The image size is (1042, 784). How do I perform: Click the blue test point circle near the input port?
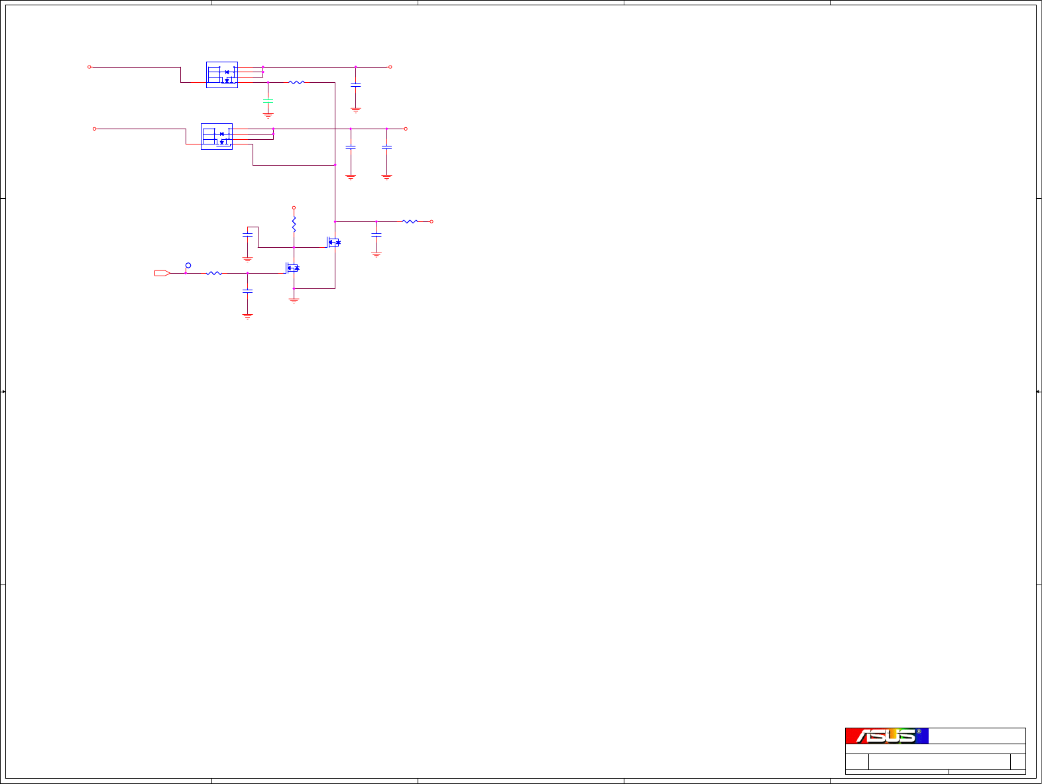(188, 266)
